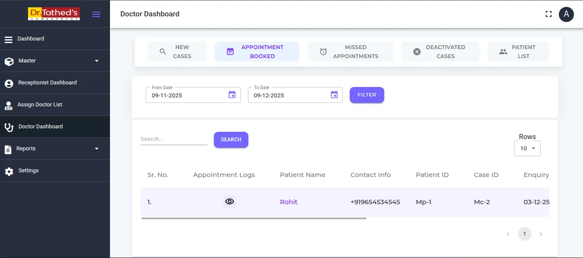Open the To Date calendar picker icon
The height and width of the screenshot is (258, 583).
tap(334, 94)
